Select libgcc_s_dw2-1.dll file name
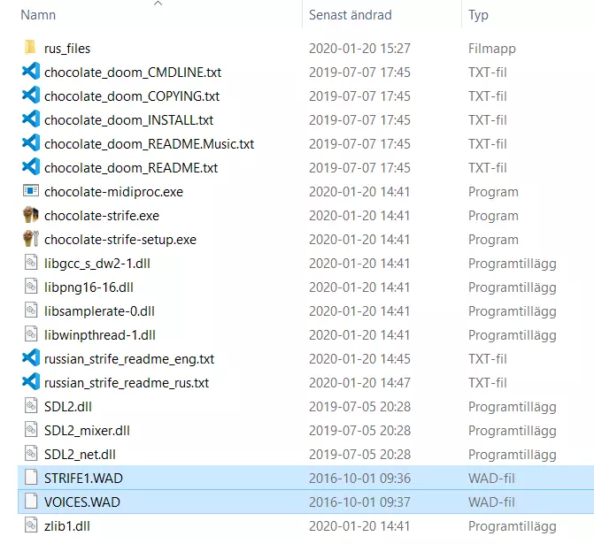The image size is (594, 544). (97, 263)
